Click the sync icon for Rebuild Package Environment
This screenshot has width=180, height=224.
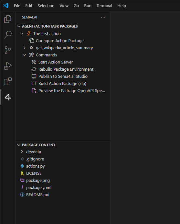(x=34, y=69)
